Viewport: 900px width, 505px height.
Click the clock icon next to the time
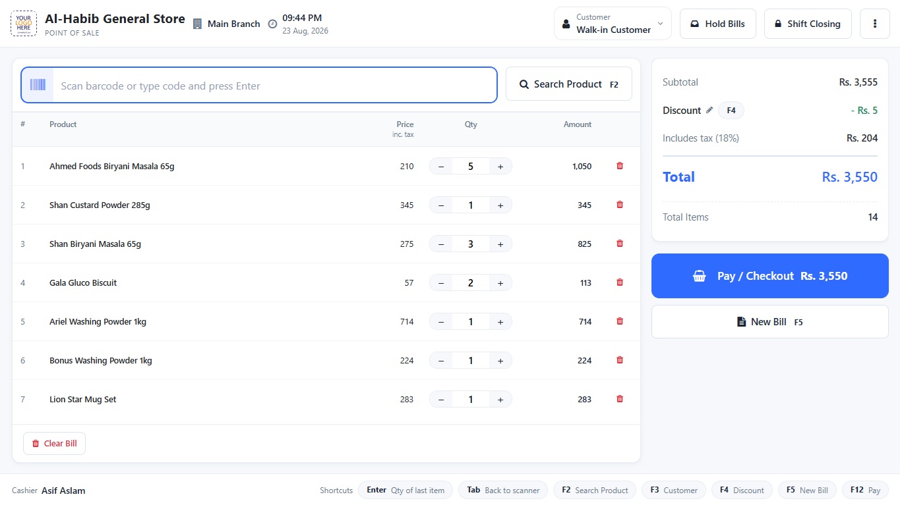click(x=272, y=24)
